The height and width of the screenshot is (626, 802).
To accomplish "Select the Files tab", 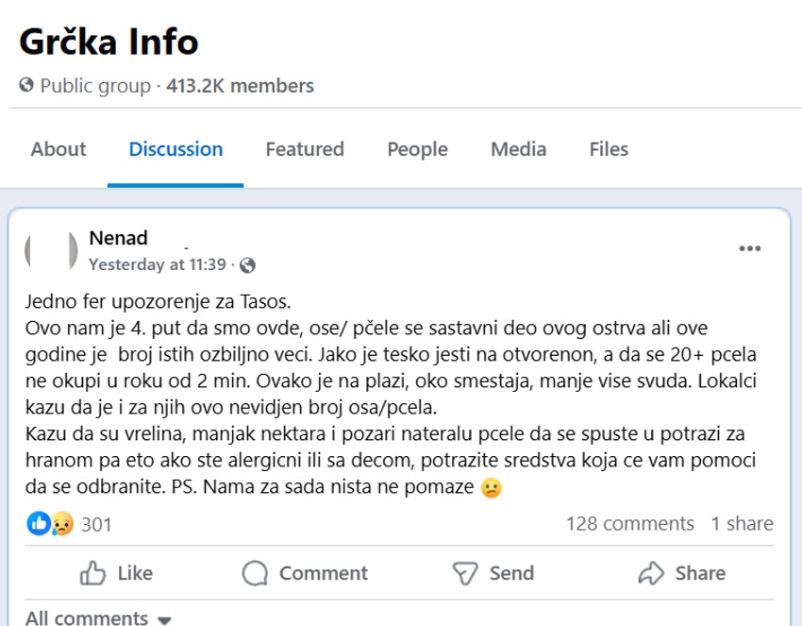I will click(608, 149).
